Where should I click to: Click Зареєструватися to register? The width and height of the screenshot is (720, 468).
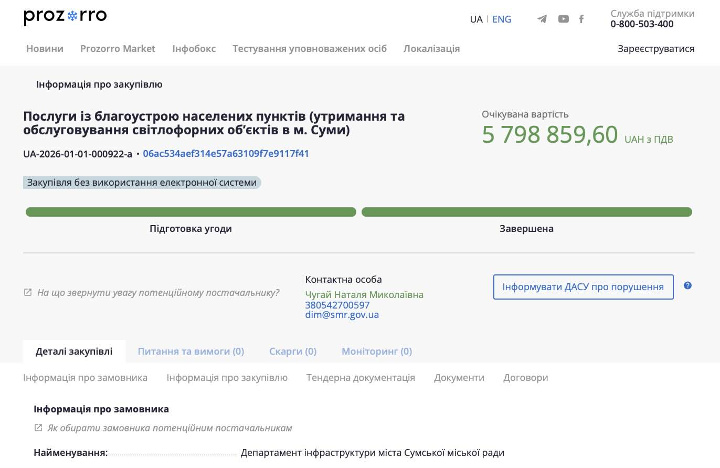[656, 49]
